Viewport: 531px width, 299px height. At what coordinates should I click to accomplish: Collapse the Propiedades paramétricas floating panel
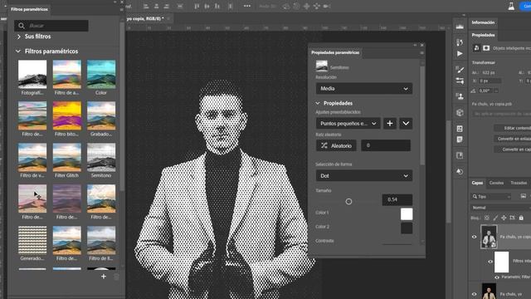click(415, 45)
